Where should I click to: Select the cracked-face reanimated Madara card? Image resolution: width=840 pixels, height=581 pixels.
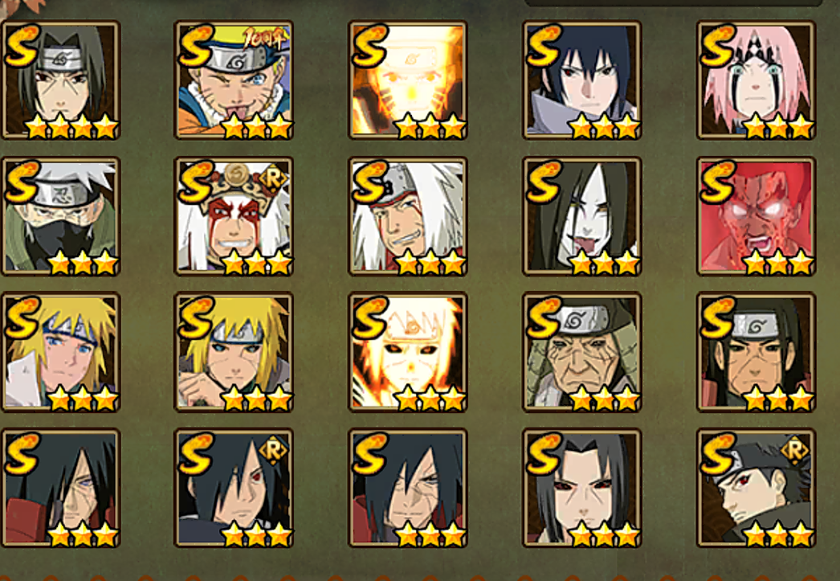click(408, 488)
